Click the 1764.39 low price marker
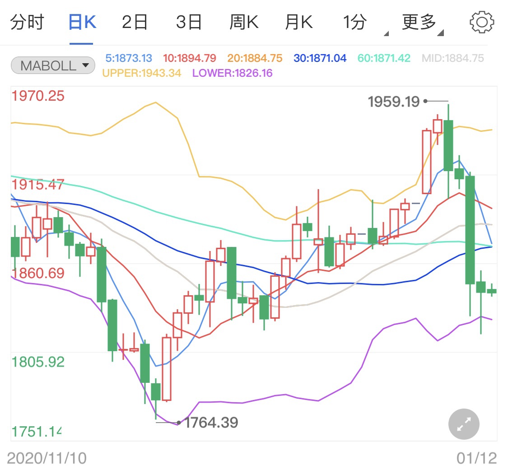508x474 pixels. [x=211, y=423]
